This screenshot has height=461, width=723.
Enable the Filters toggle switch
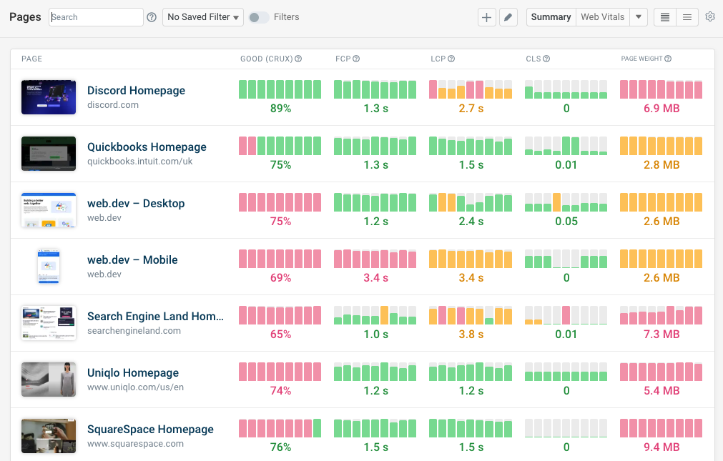257,16
